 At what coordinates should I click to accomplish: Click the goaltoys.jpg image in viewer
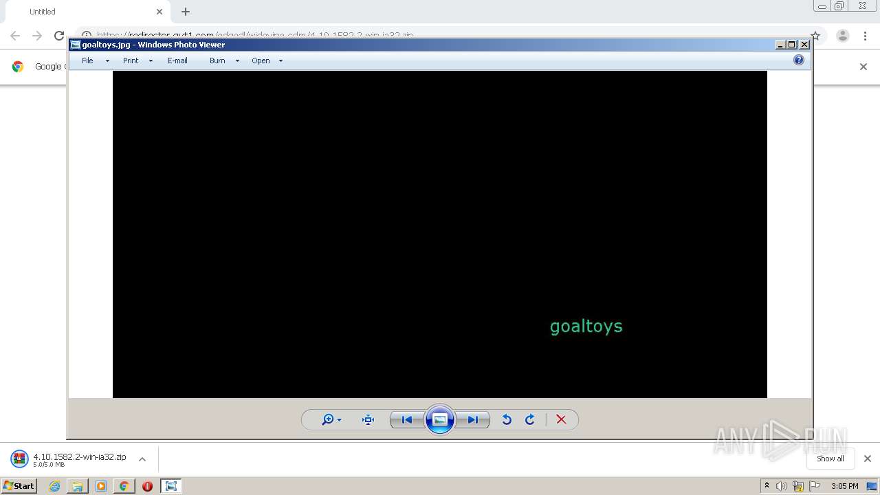coord(440,234)
